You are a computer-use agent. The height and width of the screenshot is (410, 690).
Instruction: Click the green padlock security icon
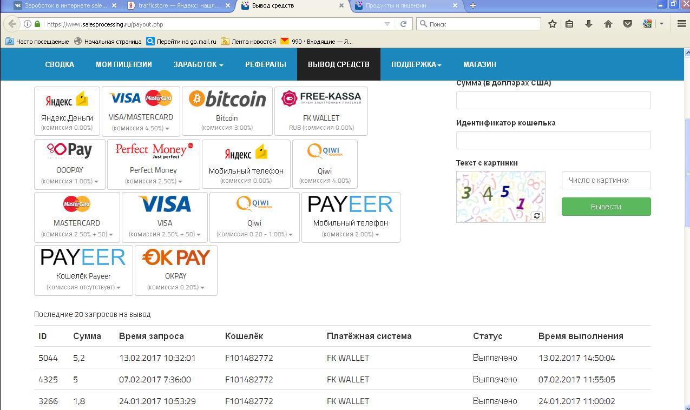(37, 24)
